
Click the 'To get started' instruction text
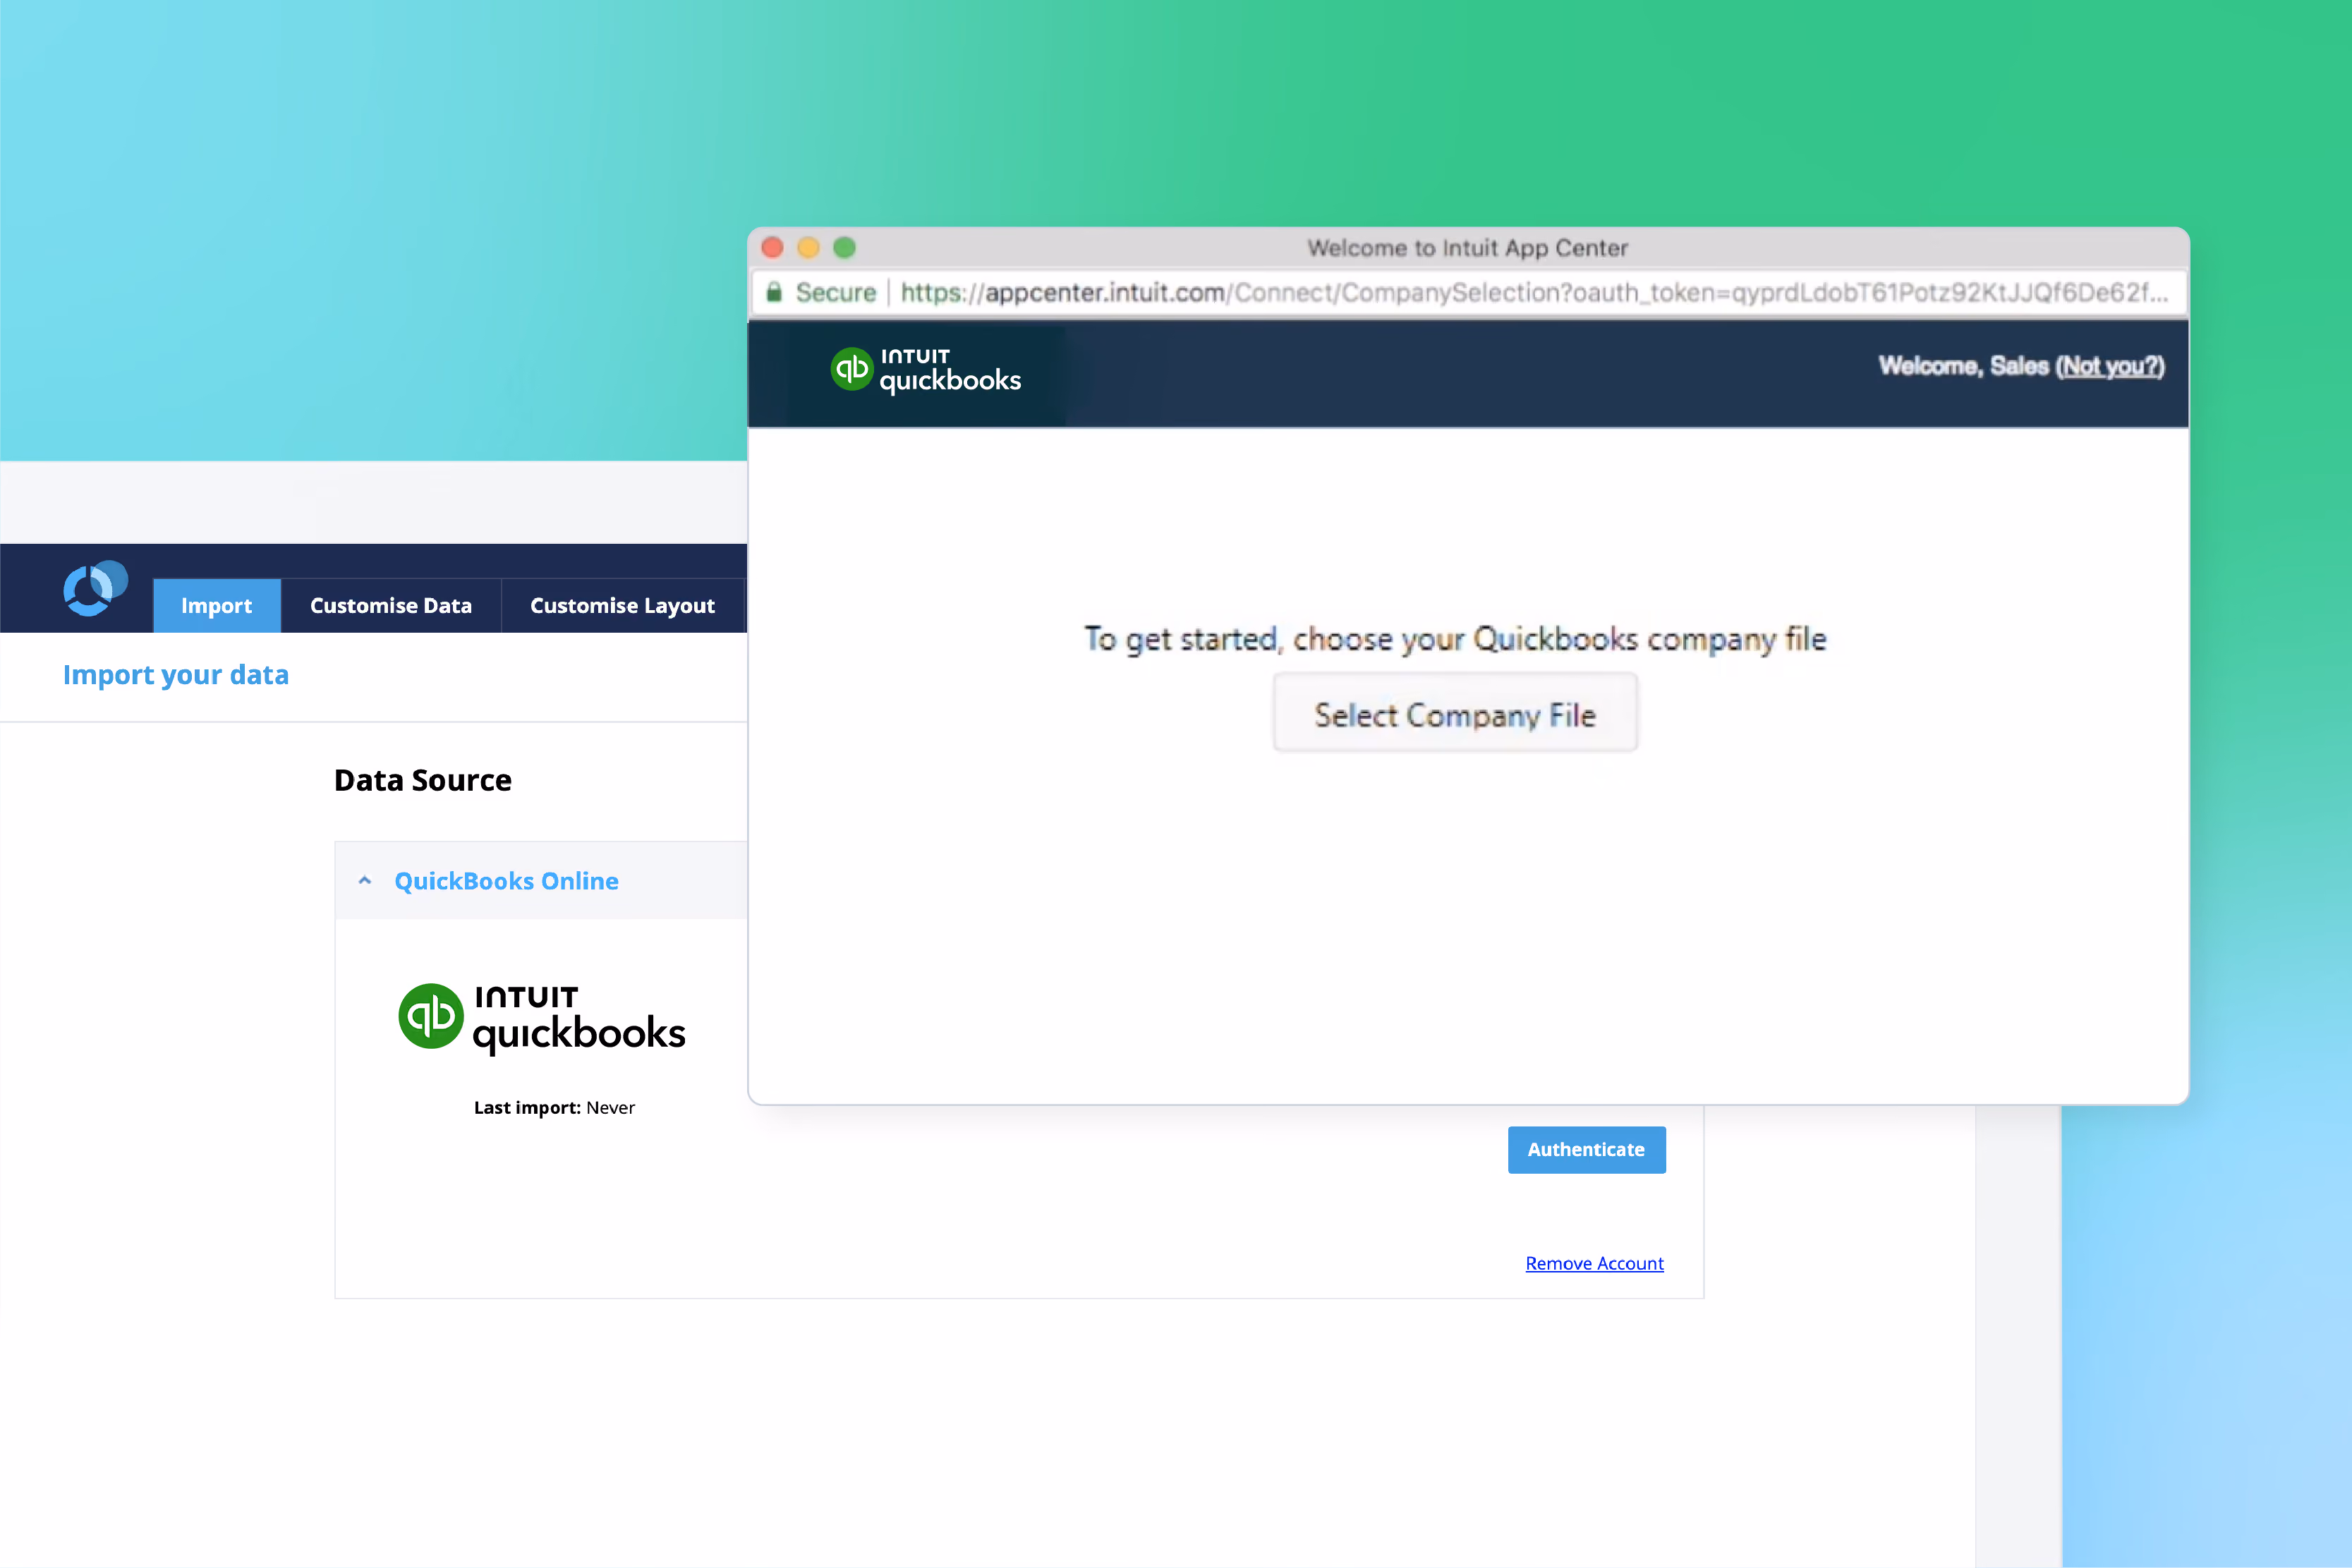(1456, 639)
